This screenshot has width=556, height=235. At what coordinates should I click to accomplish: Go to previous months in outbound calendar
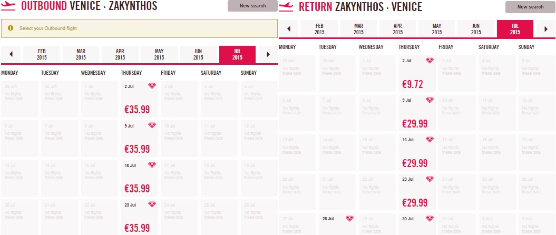(x=11, y=54)
